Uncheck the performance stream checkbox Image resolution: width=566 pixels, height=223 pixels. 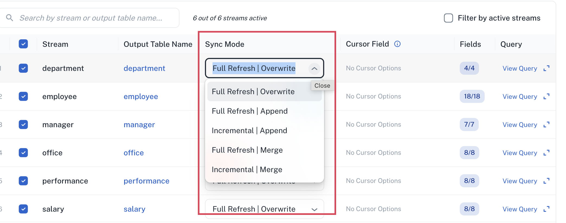[x=23, y=181]
